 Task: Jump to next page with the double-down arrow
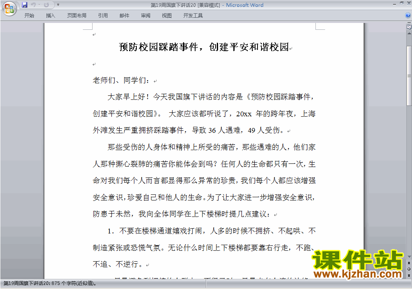(409, 275)
